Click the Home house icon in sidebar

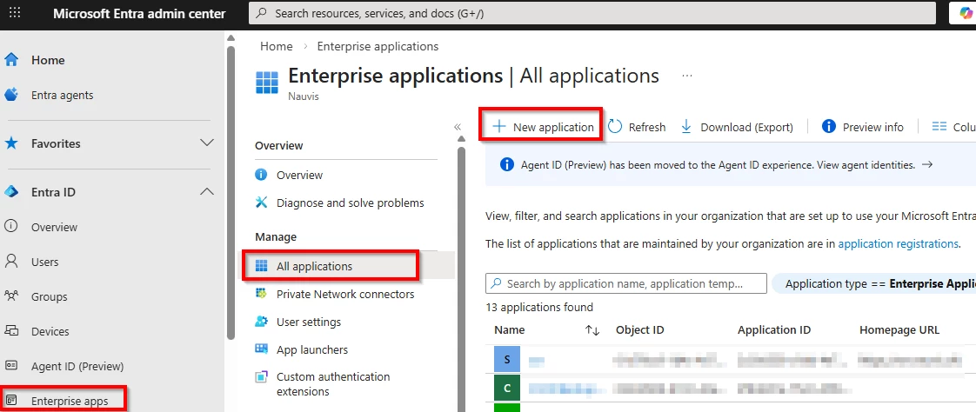pos(12,60)
